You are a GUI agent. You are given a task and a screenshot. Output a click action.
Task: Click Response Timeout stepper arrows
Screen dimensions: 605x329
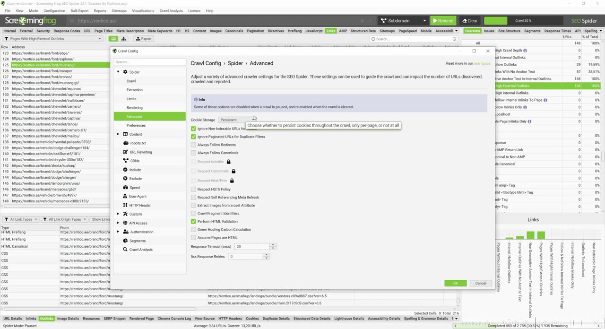click(x=272, y=246)
